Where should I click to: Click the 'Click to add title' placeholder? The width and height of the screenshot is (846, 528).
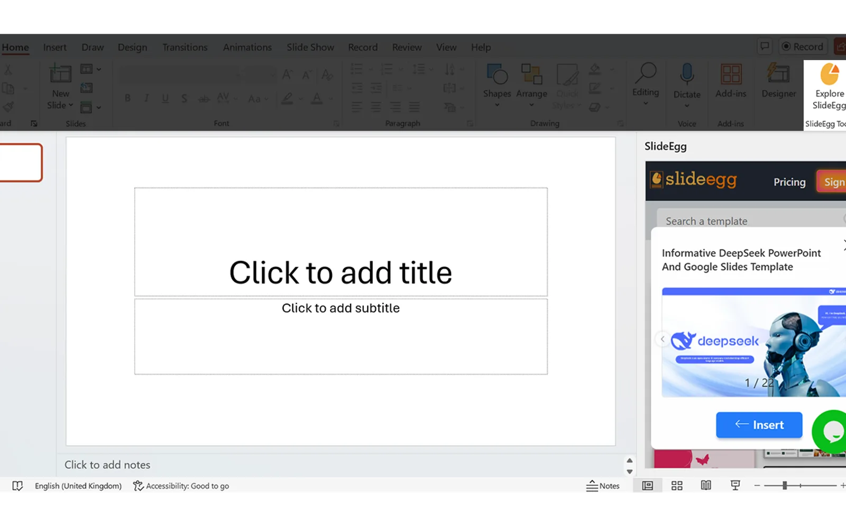click(341, 242)
